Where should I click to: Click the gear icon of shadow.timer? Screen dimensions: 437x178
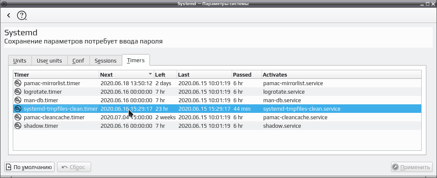click(18, 126)
